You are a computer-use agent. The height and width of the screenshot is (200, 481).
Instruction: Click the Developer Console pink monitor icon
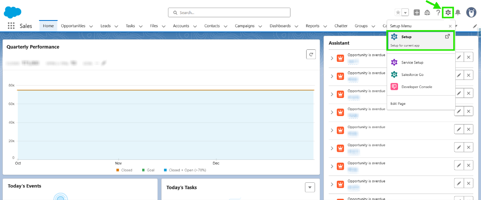[x=394, y=86]
